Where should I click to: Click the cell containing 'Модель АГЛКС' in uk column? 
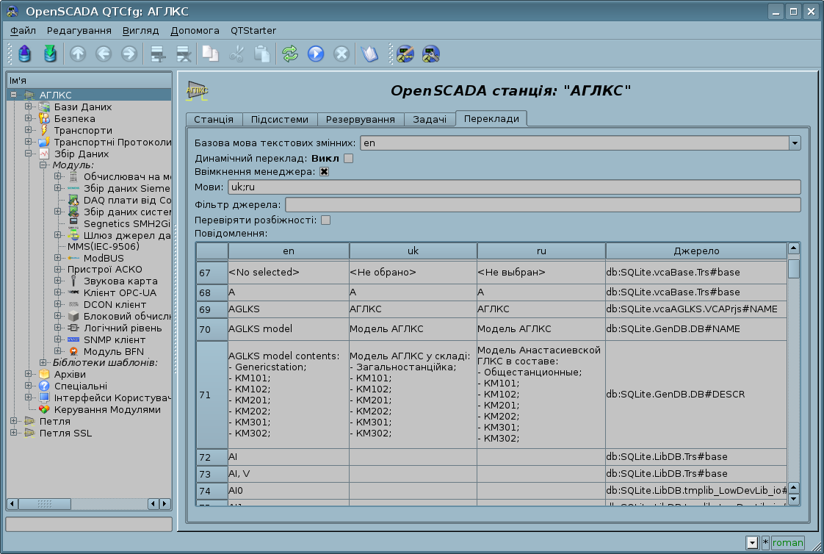[413, 329]
